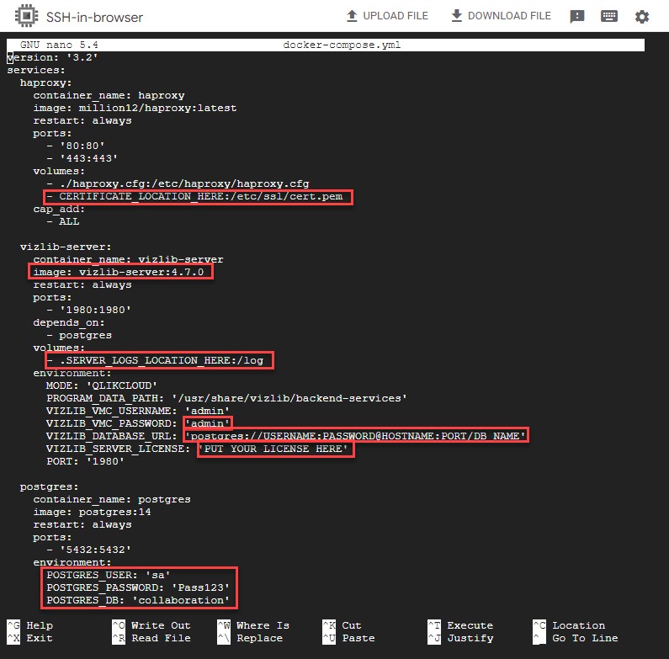The image size is (669, 659).
Task: Click the Upload File button
Action: tap(387, 16)
